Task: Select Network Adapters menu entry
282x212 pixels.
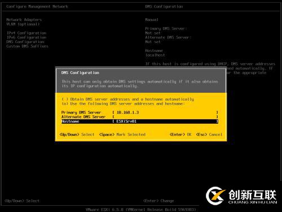Action: tap(24, 20)
